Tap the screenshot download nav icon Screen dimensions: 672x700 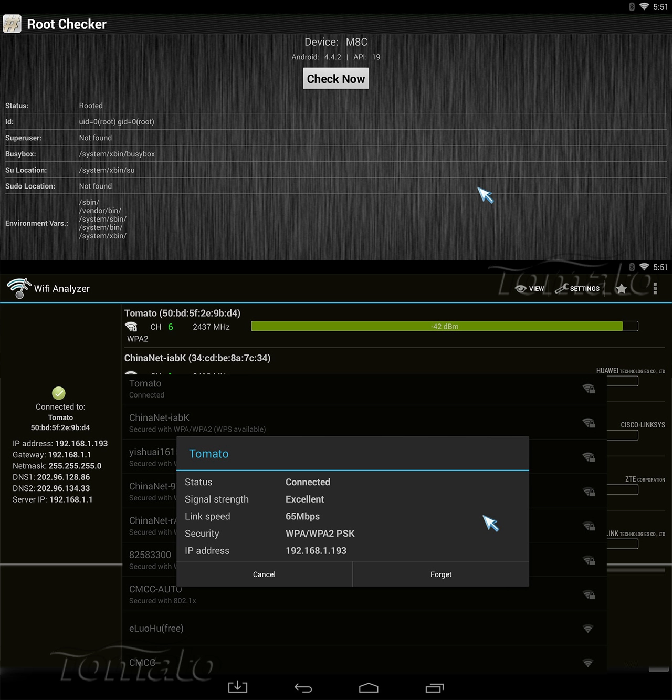(x=237, y=687)
